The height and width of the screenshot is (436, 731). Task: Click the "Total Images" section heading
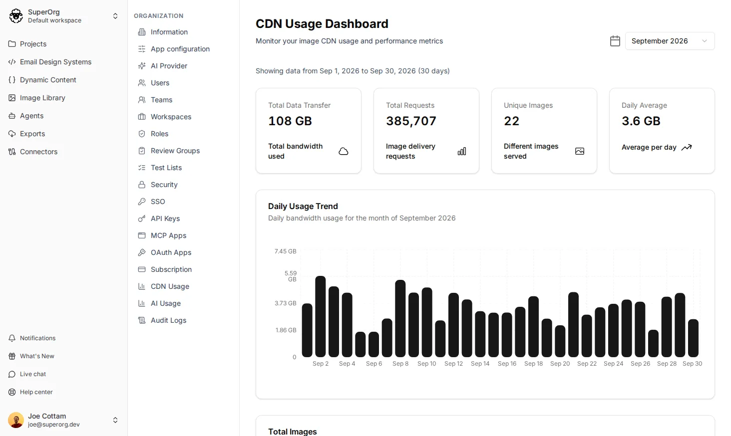pyautogui.click(x=293, y=432)
